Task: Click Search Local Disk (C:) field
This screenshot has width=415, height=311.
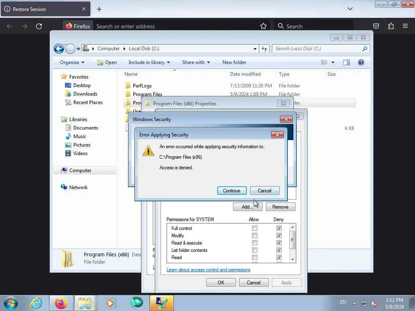Action: pos(321,49)
